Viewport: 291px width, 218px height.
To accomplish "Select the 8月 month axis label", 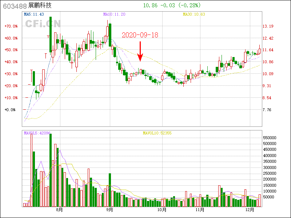I will (x=59, y=210).
